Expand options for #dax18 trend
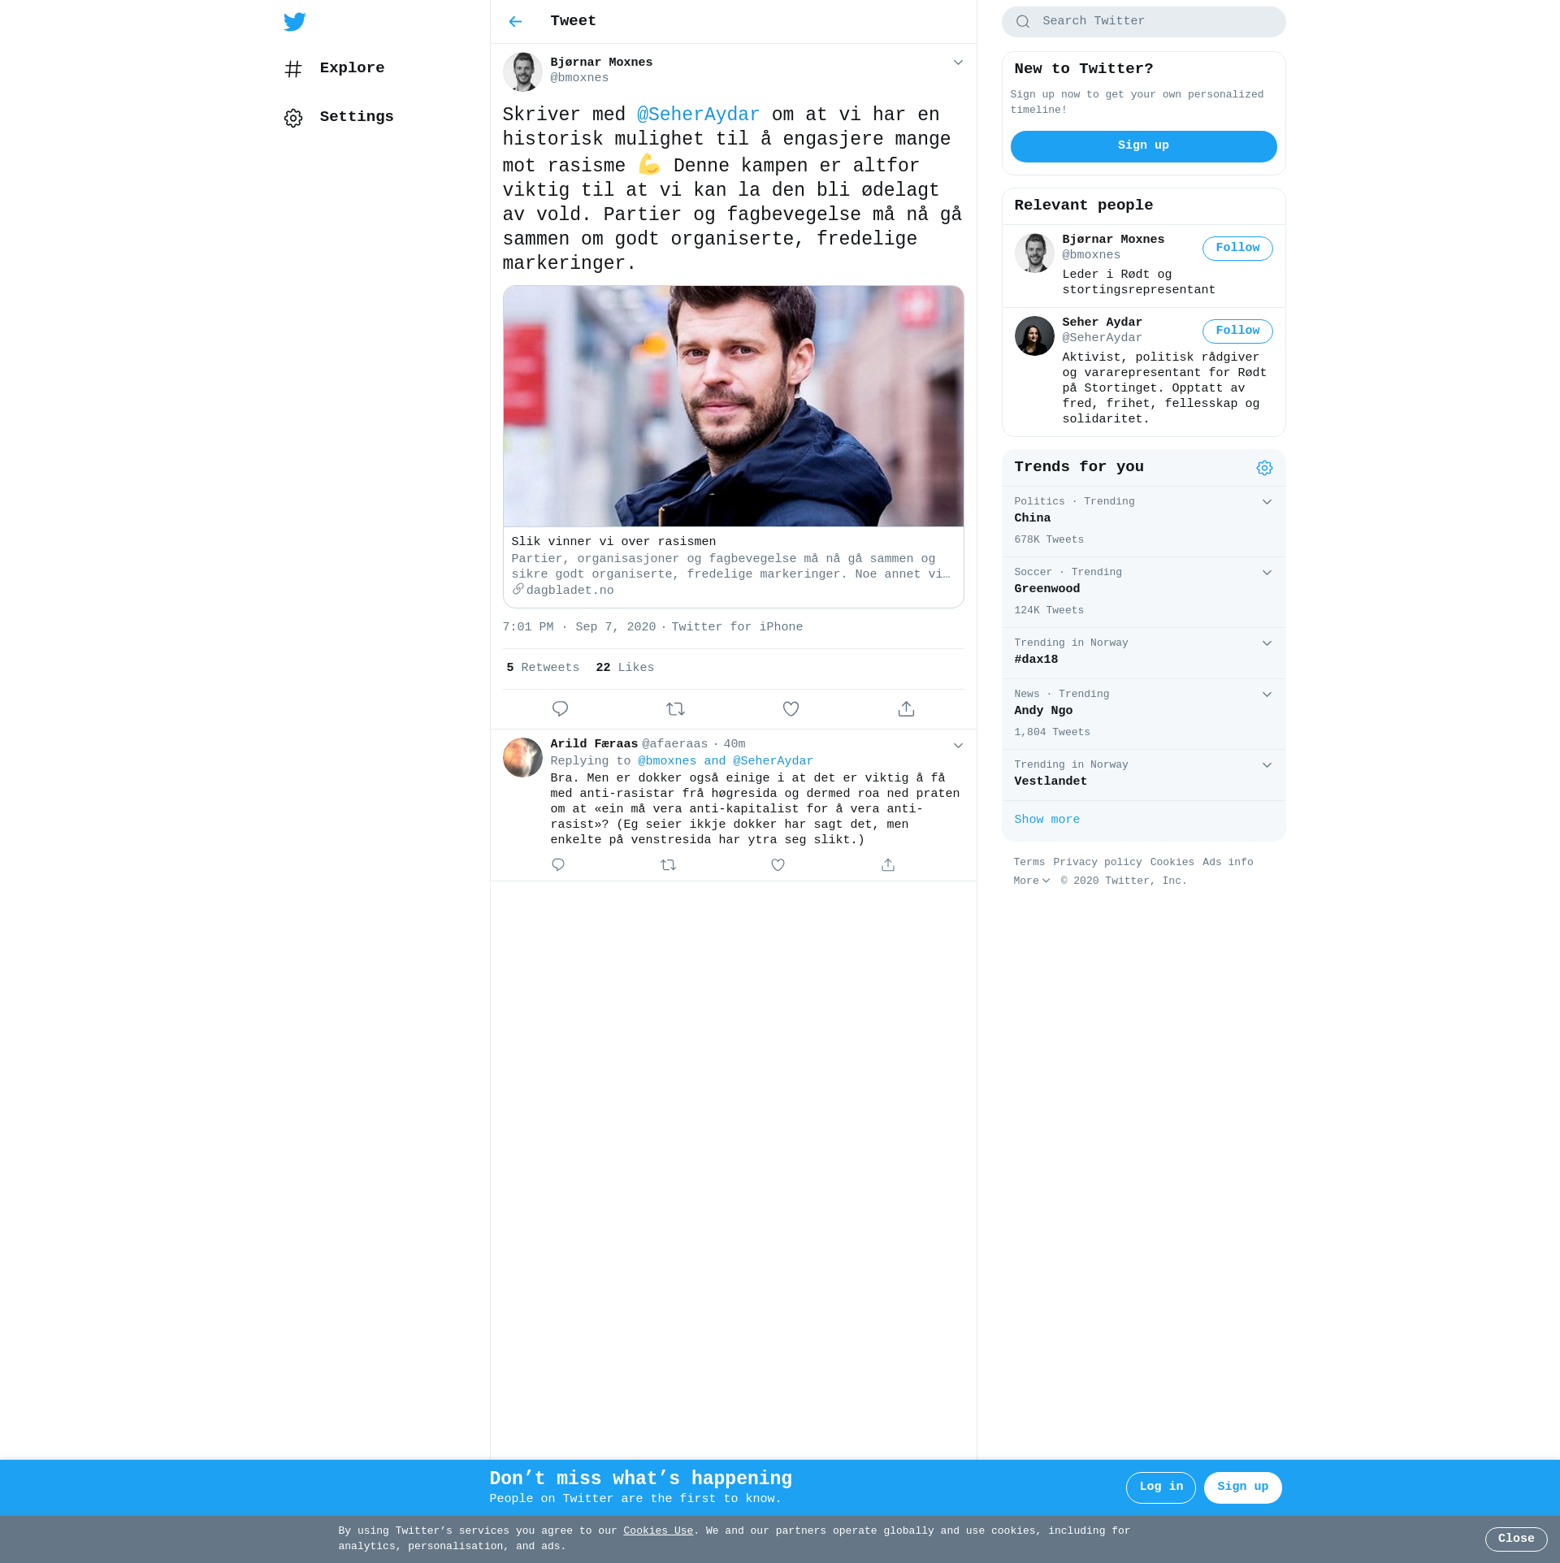Screen dimensions: 1560x1563 1267,643
